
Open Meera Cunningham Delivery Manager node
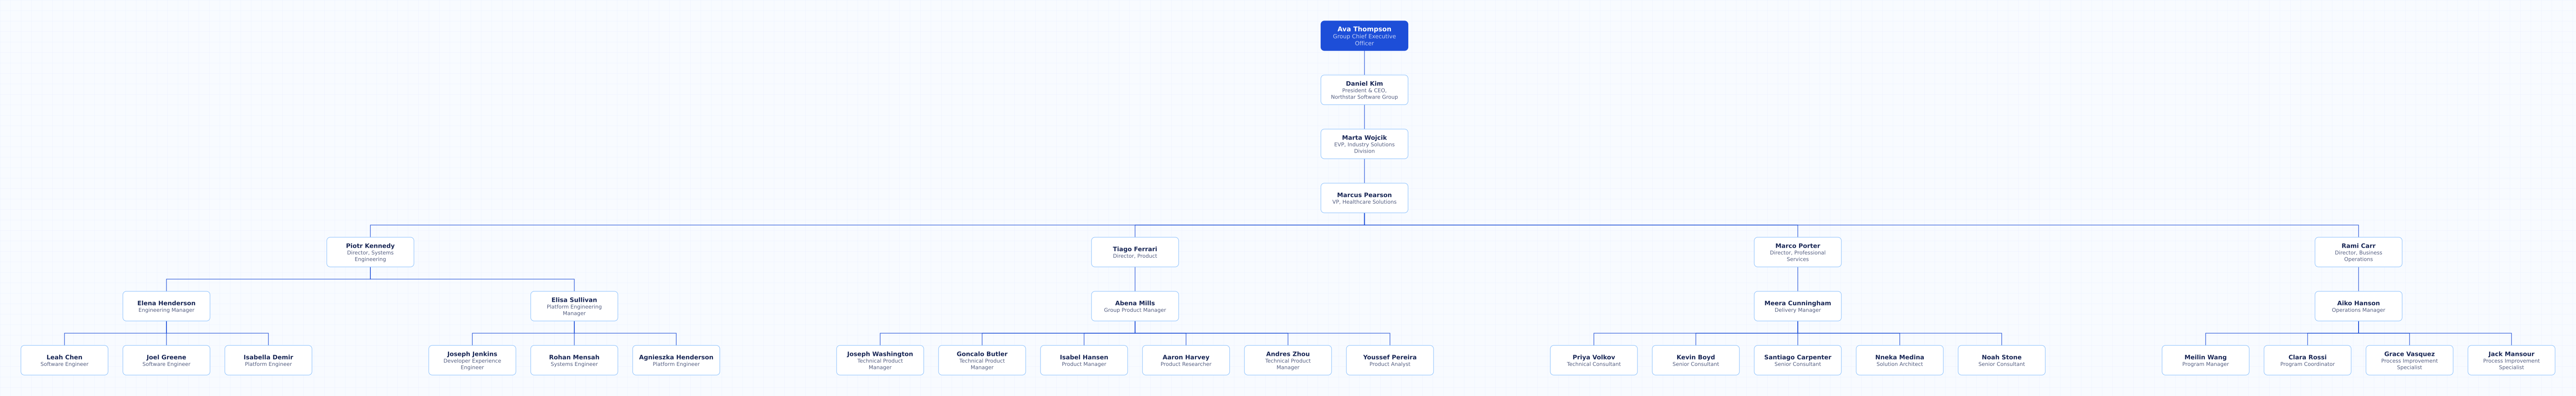[1797, 306]
